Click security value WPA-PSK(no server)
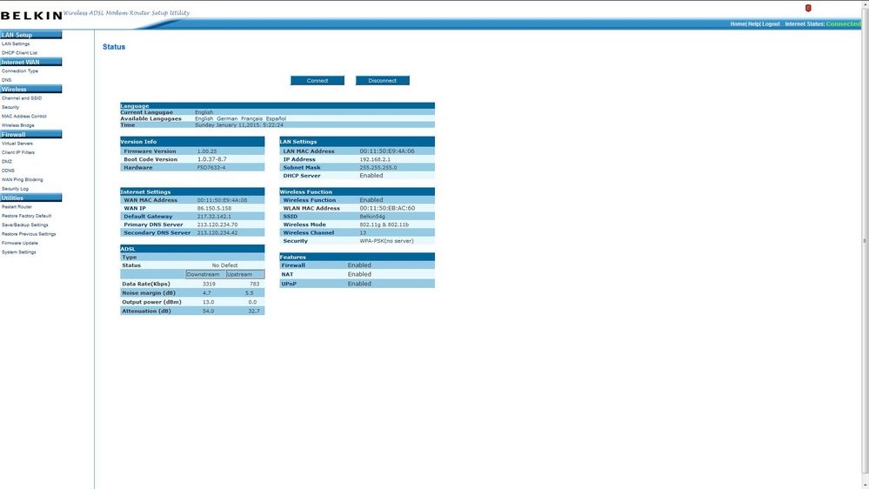This screenshot has width=869, height=489. (387, 241)
